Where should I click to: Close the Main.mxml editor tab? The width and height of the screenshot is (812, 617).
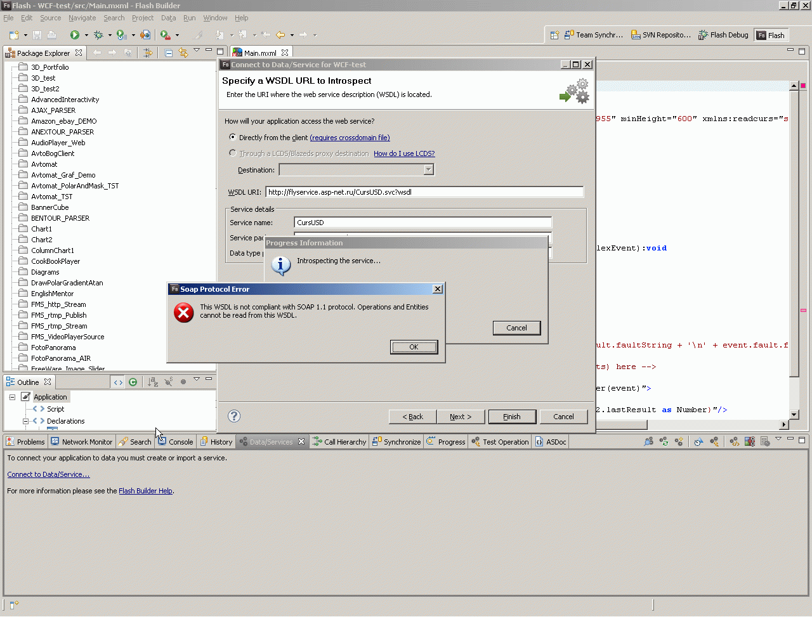285,53
